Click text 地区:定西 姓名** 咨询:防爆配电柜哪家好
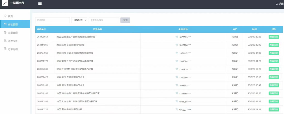The image size is (284, 114). (76, 37)
